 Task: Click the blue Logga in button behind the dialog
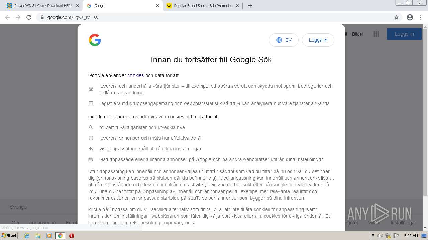404,34
